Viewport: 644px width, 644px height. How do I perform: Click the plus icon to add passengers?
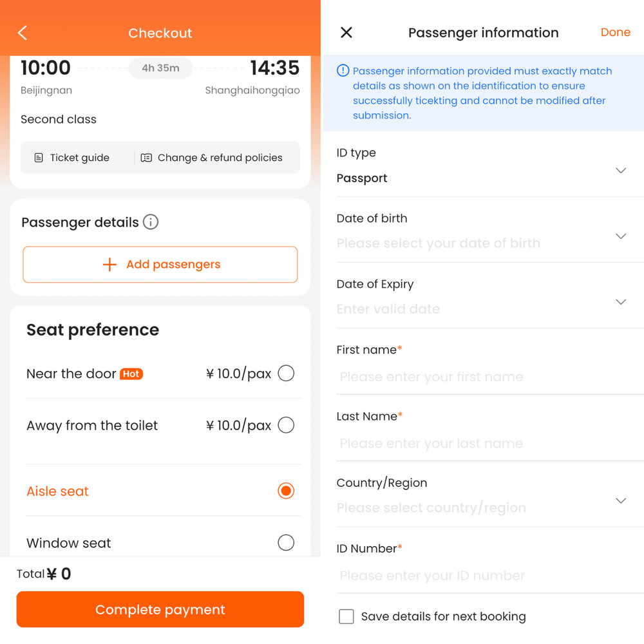109,265
